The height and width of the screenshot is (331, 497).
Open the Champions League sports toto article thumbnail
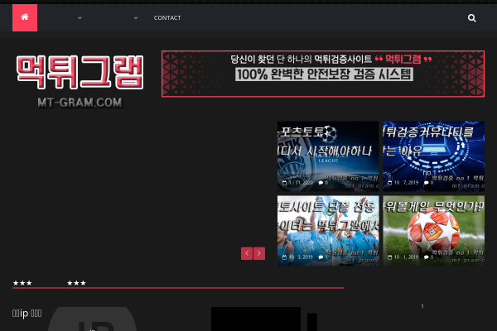pos(328,156)
